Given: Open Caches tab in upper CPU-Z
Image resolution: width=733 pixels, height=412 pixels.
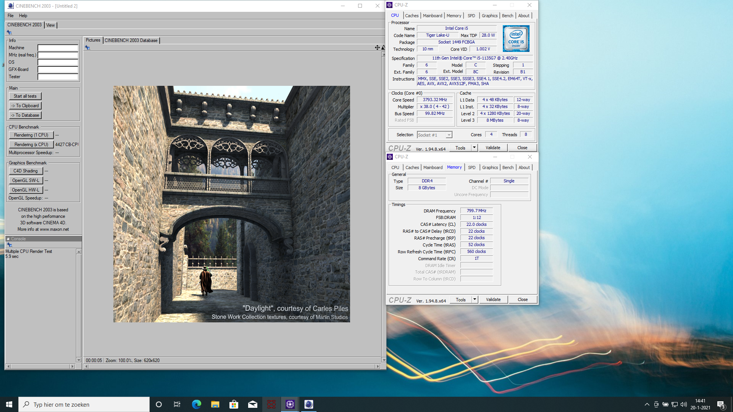Looking at the screenshot, I should click(412, 16).
